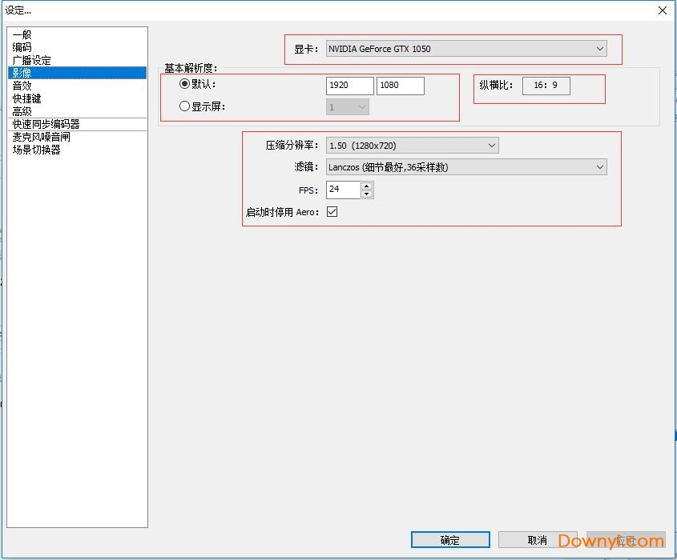Screen dimensions: 677x560
Task: Switch to the 编码 settings category
Action: (x=22, y=48)
